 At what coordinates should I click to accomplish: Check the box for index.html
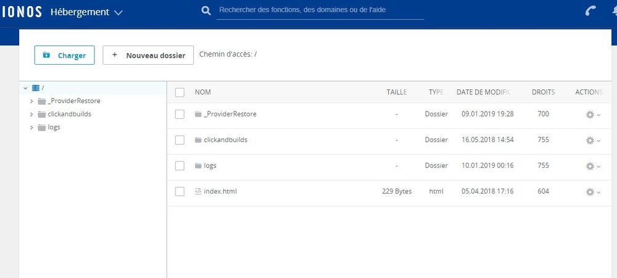pyautogui.click(x=180, y=192)
